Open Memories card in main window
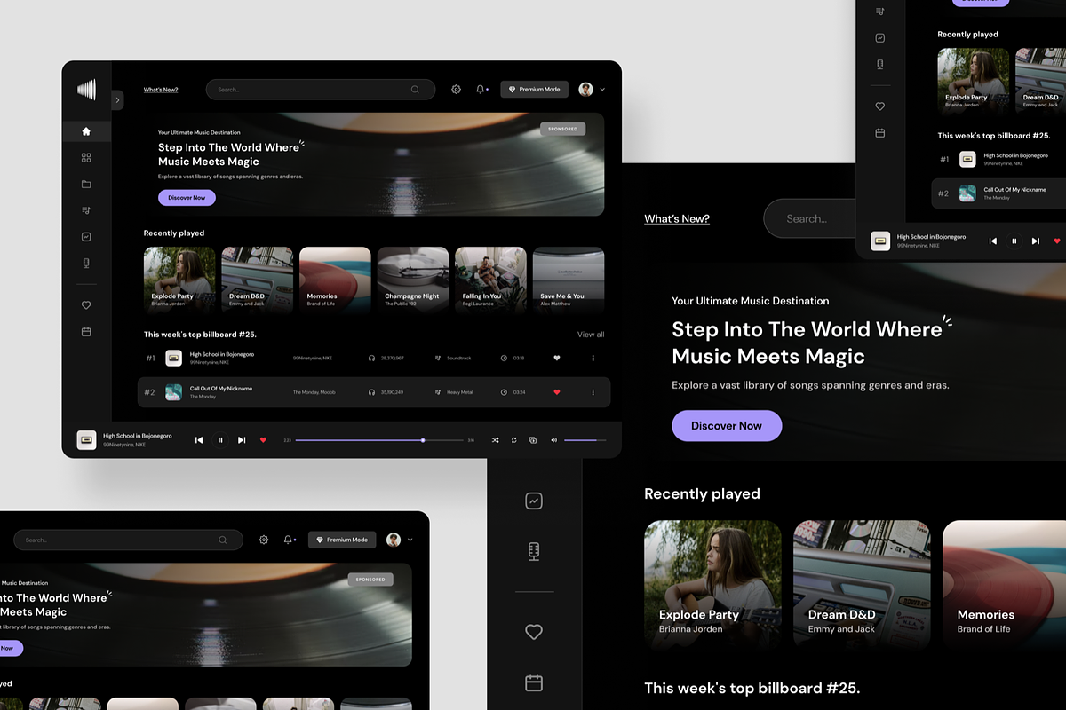This screenshot has height=710, width=1066. click(335, 280)
